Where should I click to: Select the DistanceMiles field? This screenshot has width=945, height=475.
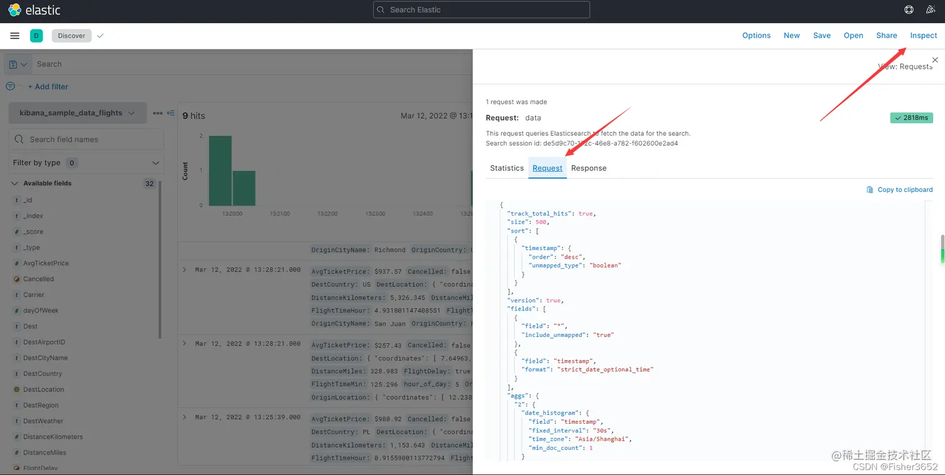(45, 452)
